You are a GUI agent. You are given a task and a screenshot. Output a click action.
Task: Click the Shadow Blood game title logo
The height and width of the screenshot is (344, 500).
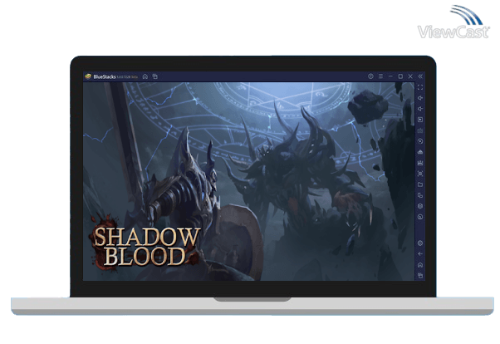pos(146,245)
